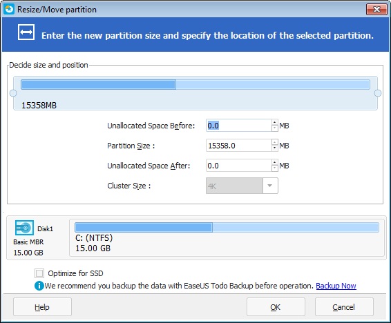
Task: Click the Unallocated Space After input field
Action: (x=238, y=166)
